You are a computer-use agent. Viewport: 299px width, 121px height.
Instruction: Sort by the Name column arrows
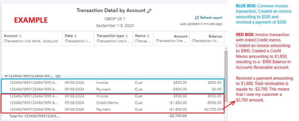(148, 36)
